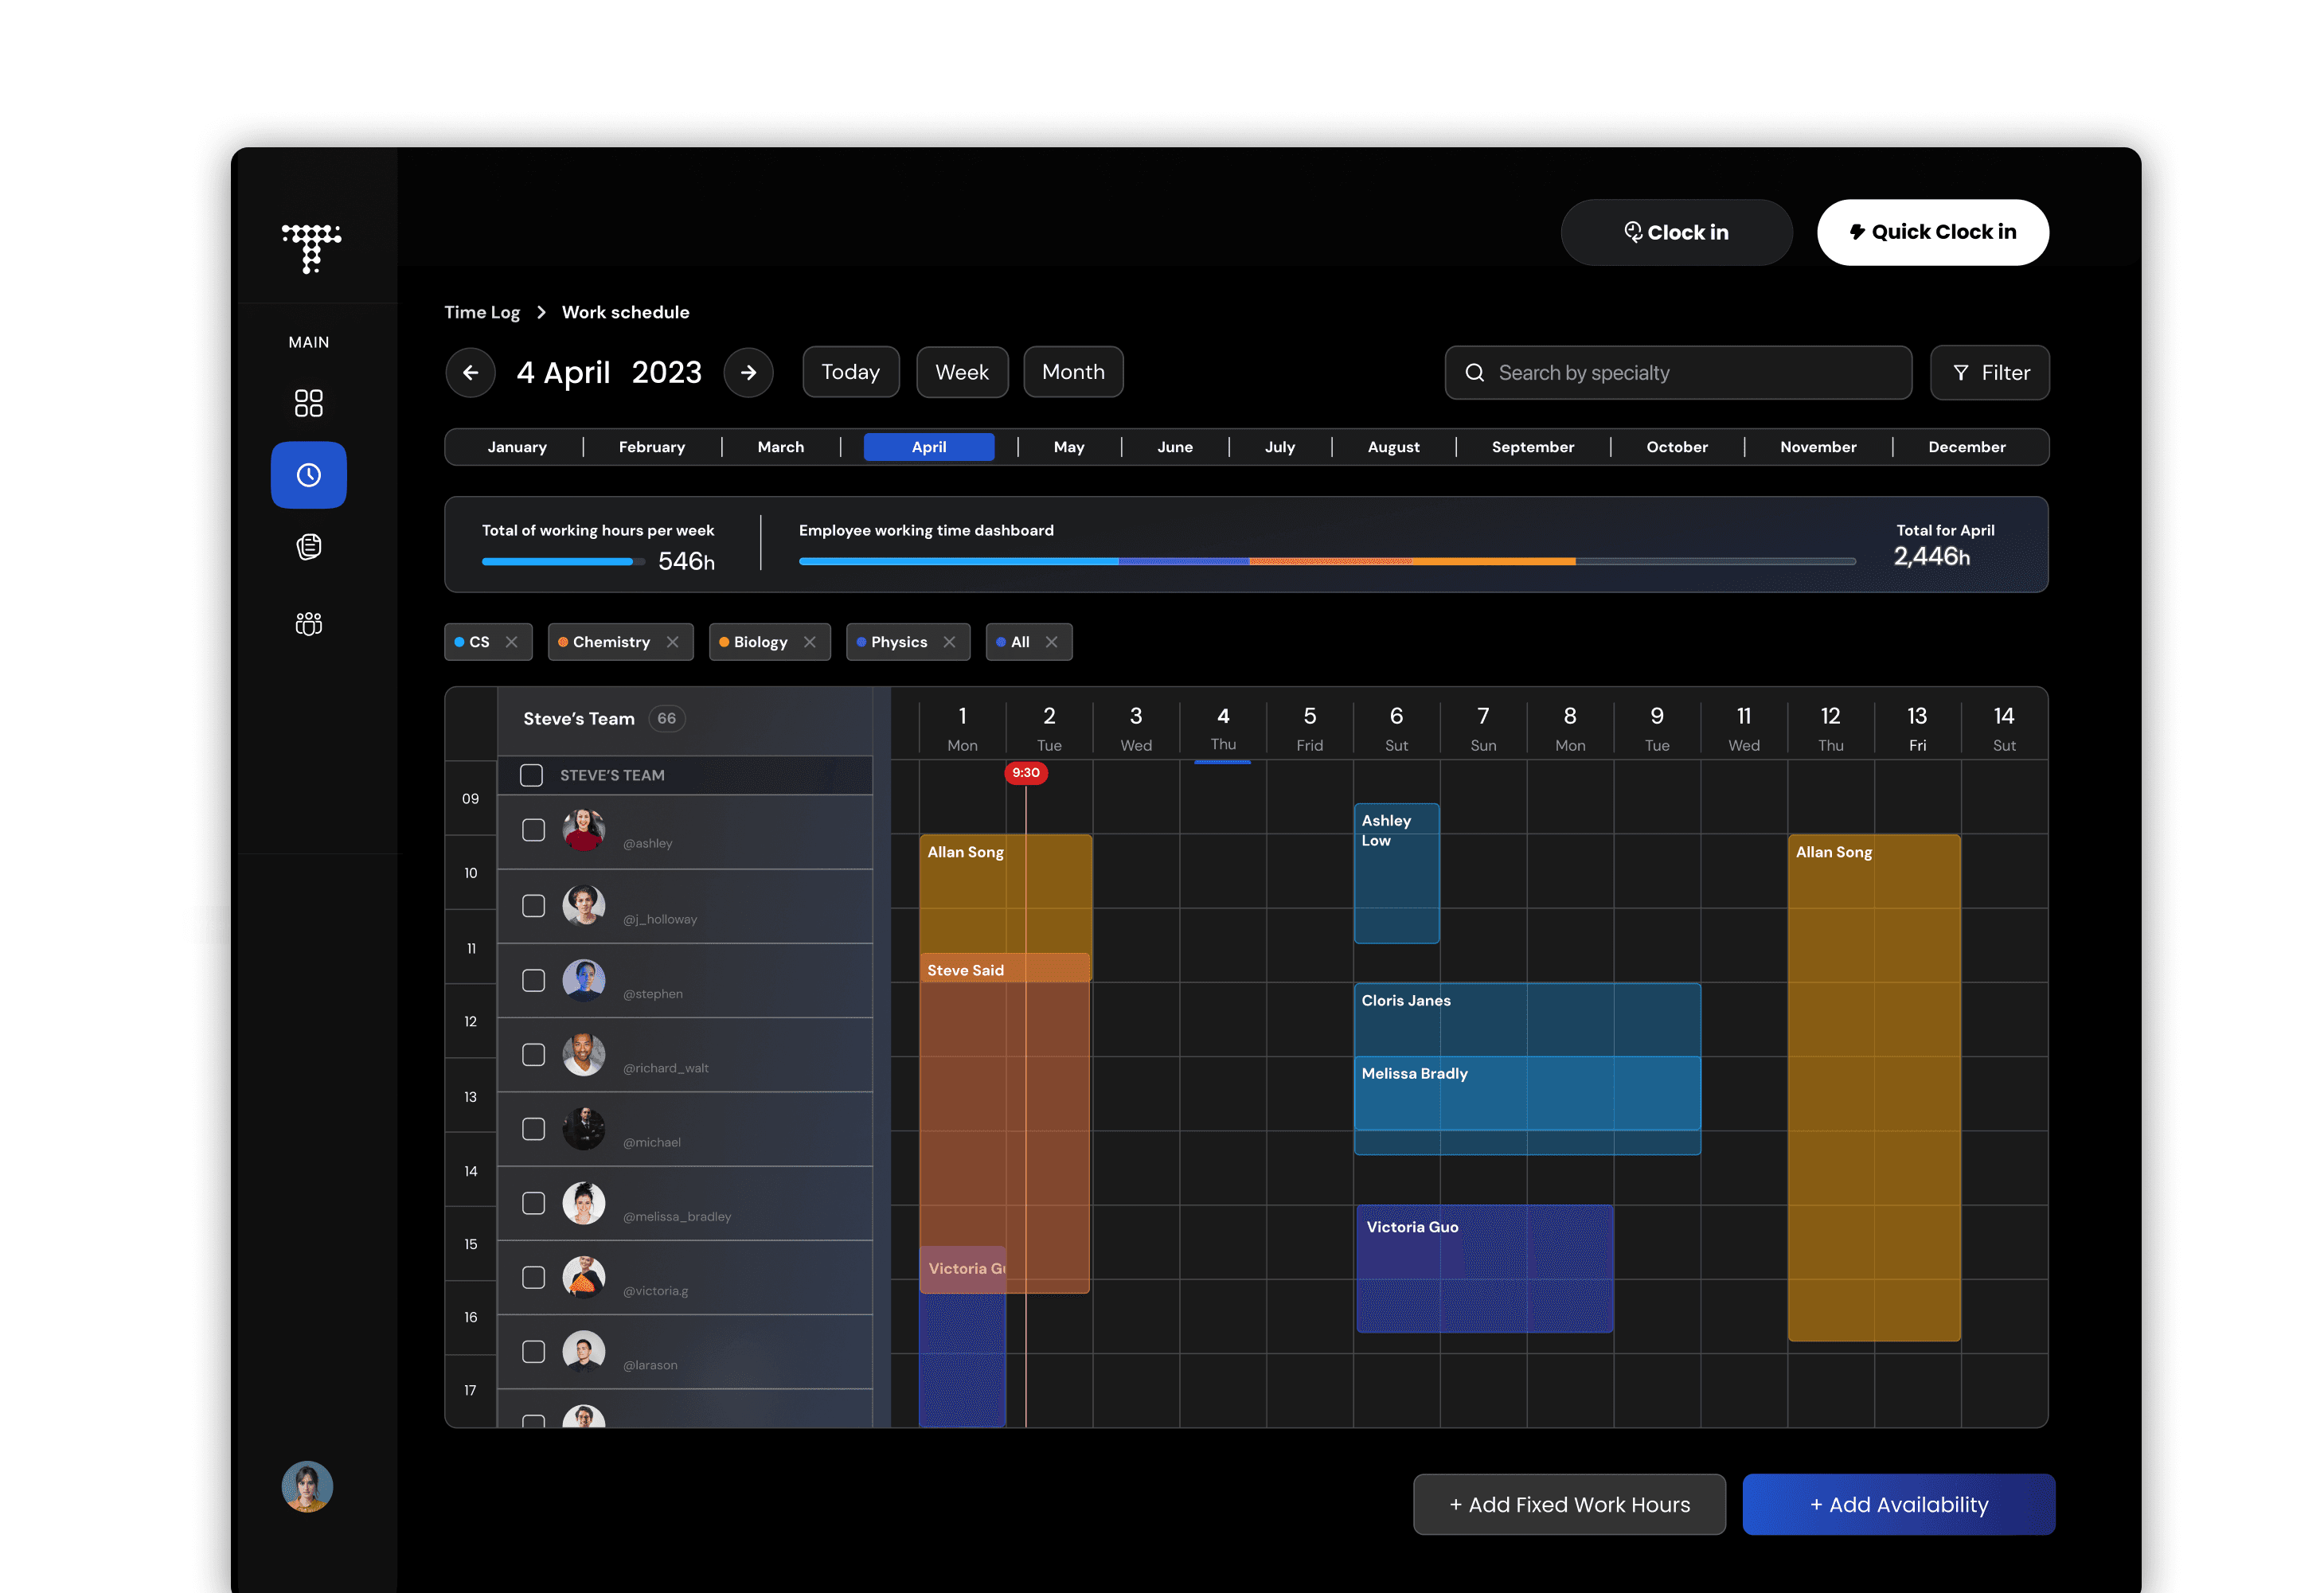2324x1593 pixels.
Task: Open the team members sidebar icon
Action: pos(308,624)
